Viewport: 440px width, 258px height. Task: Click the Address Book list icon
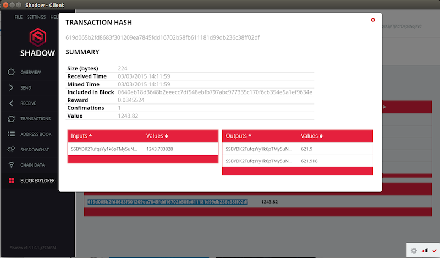click(x=11, y=134)
